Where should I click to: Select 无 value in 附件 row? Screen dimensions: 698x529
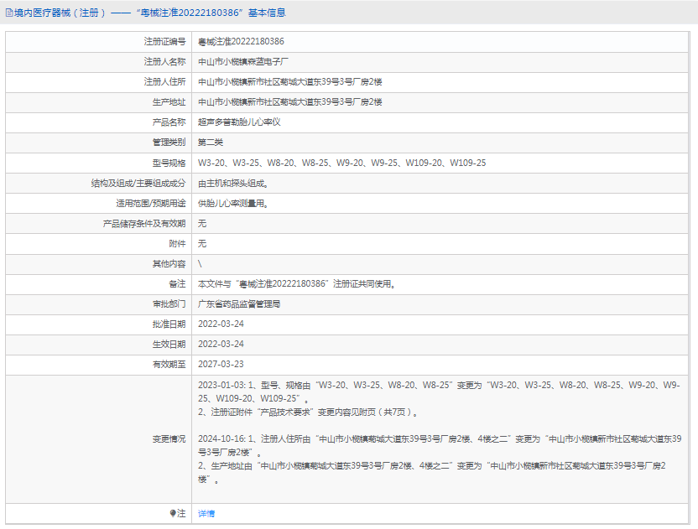click(x=202, y=243)
